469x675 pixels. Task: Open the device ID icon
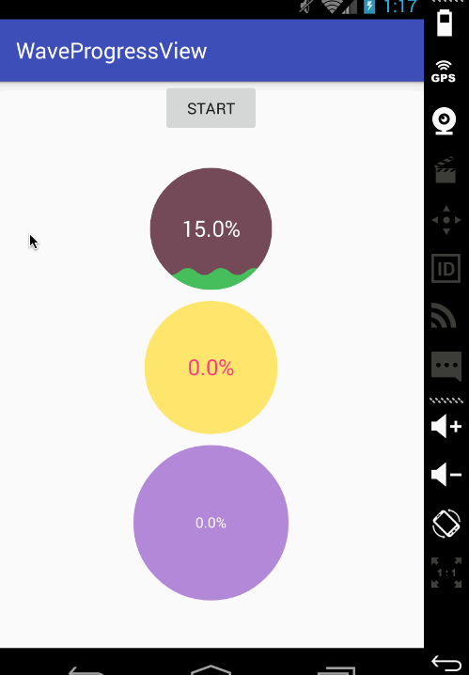(x=446, y=269)
